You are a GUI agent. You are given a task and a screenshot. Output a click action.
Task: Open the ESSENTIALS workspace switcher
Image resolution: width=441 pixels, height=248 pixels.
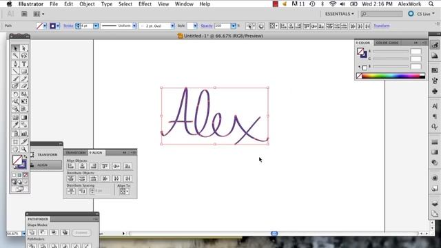pyautogui.click(x=340, y=14)
